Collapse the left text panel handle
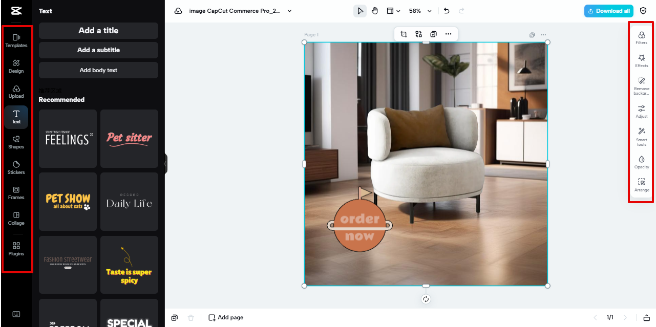The image size is (656, 327). point(165,164)
